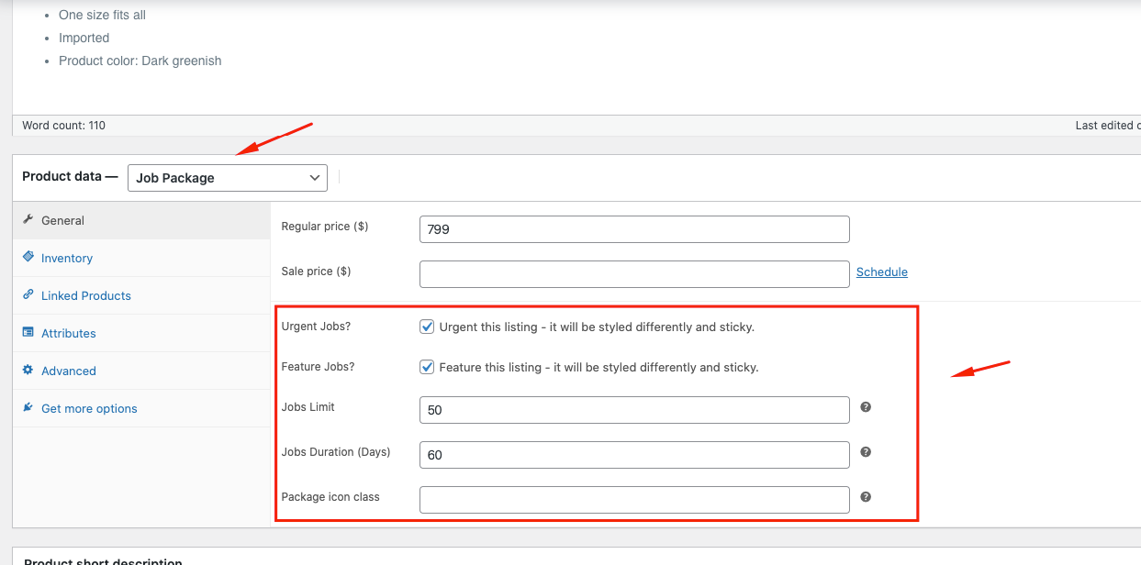Image resolution: width=1141 pixels, height=565 pixels.
Task: Uncheck the Urgent Jobs checkbox
Action: click(x=427, y=327)
